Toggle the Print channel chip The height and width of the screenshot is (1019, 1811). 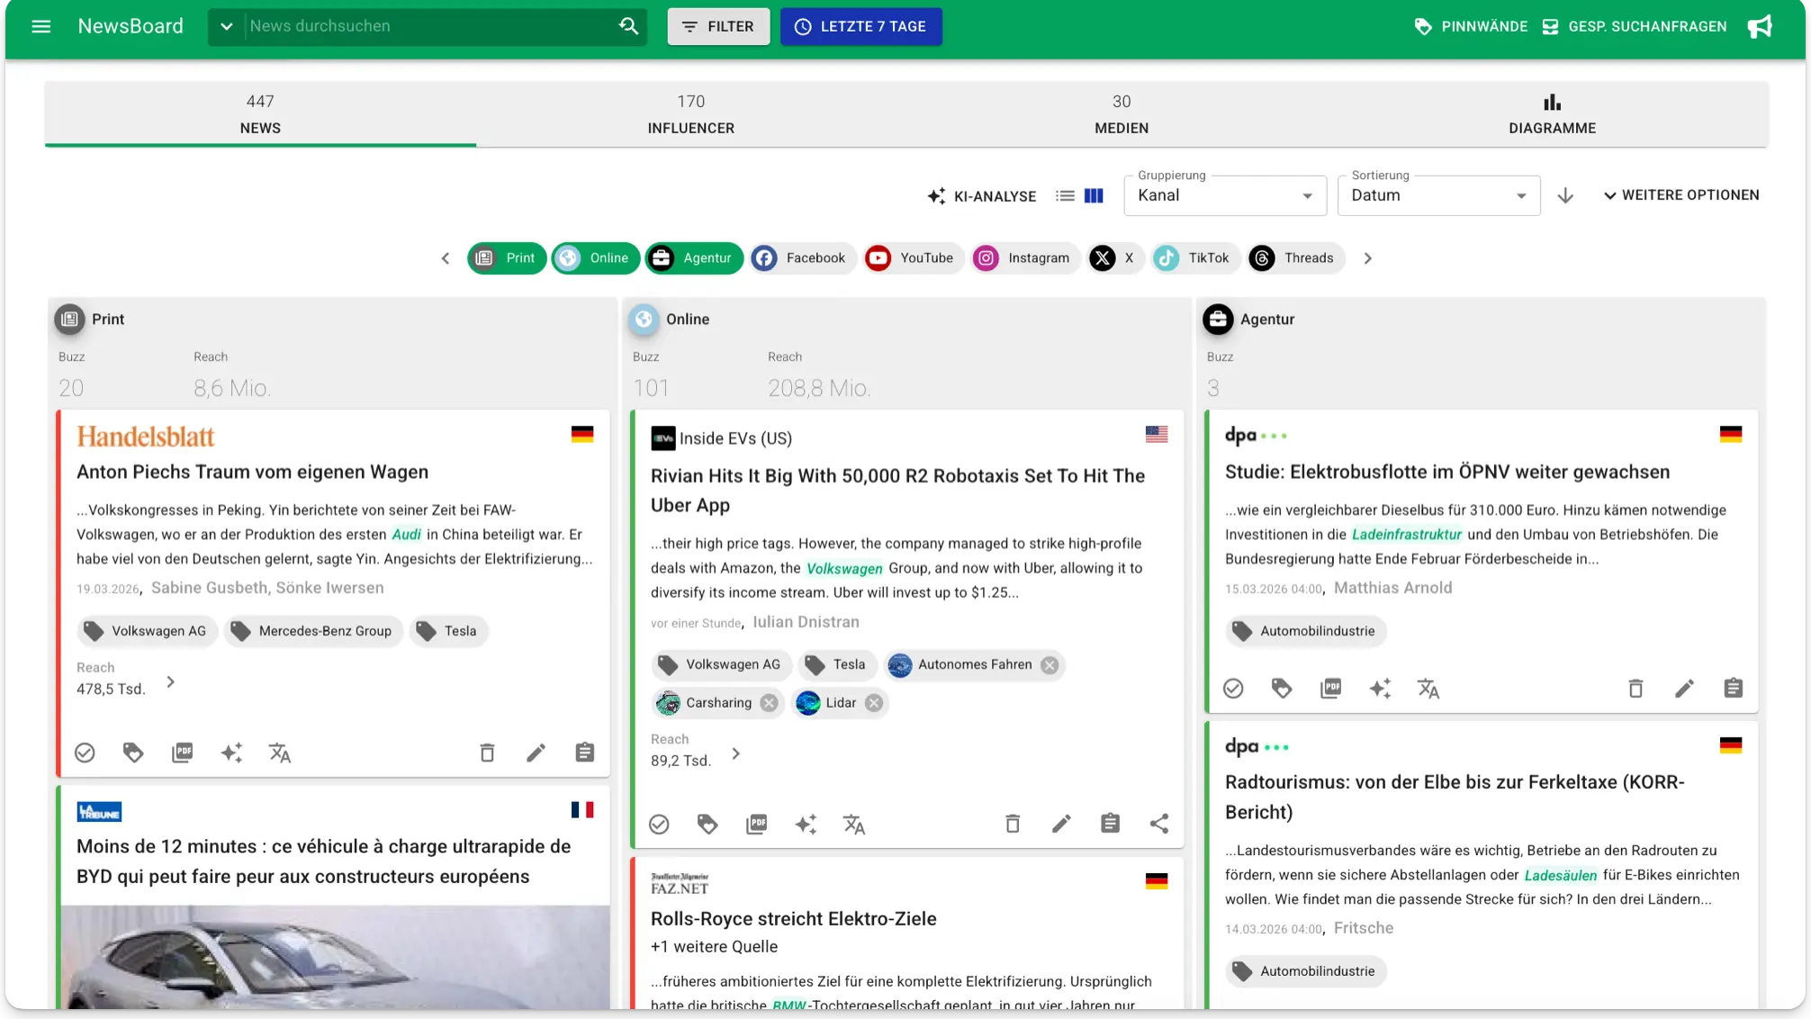click(507, 258)
